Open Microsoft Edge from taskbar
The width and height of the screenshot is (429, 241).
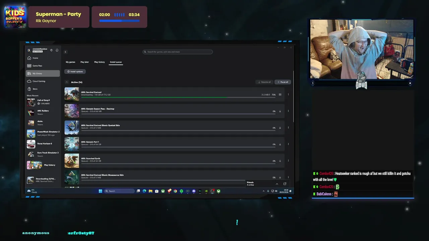(144, 191)
